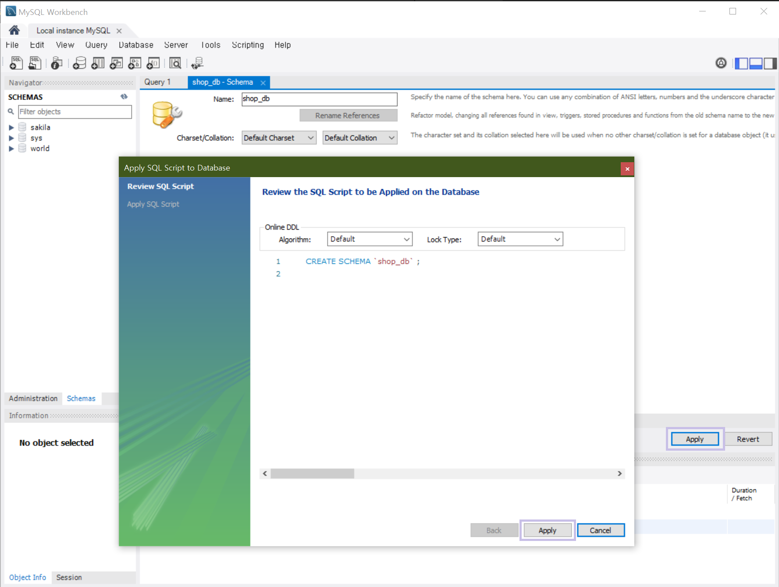Create a new stored procedure icon

click(x=135, y=63)
